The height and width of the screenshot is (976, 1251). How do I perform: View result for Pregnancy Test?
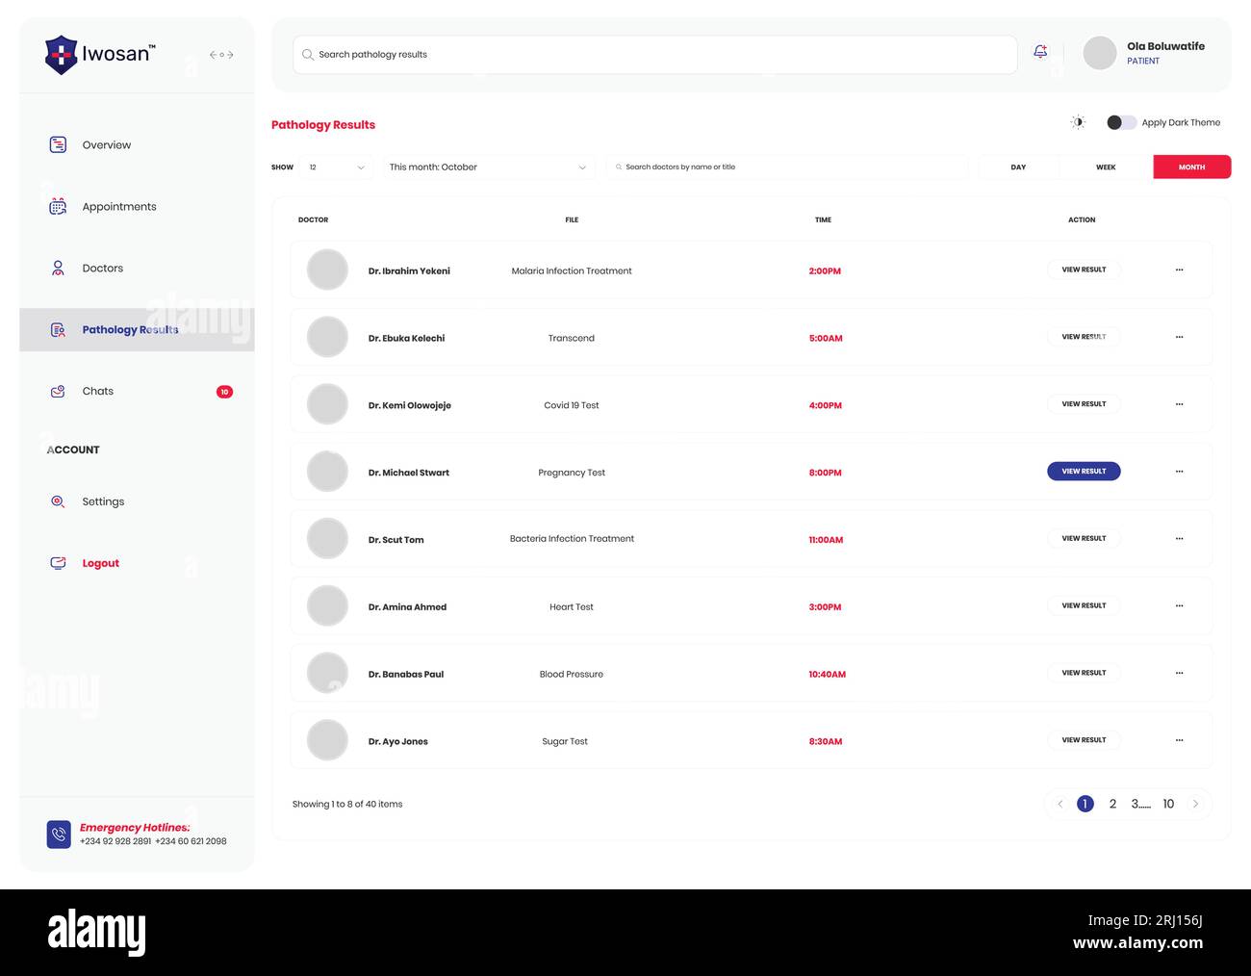click(1084, 472)
